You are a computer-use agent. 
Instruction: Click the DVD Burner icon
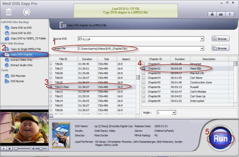click(x=7, y=81)
